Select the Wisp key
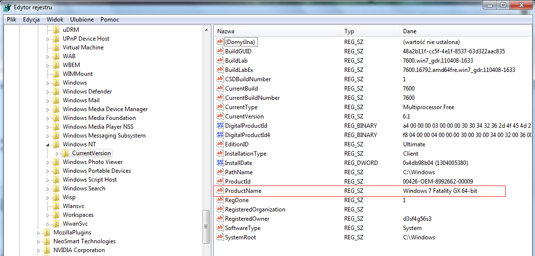 (69, 197)
